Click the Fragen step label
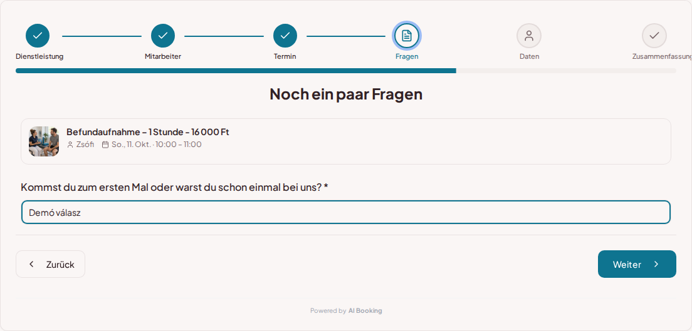 click(407, 56)
